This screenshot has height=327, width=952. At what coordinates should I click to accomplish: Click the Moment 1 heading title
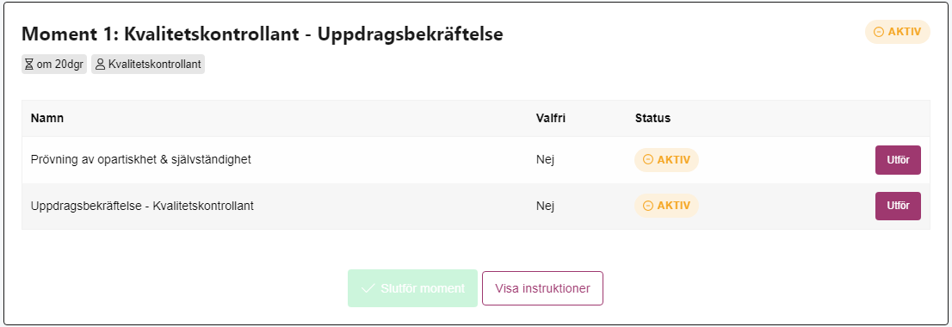pyautogui.click(x=263, y=34)
